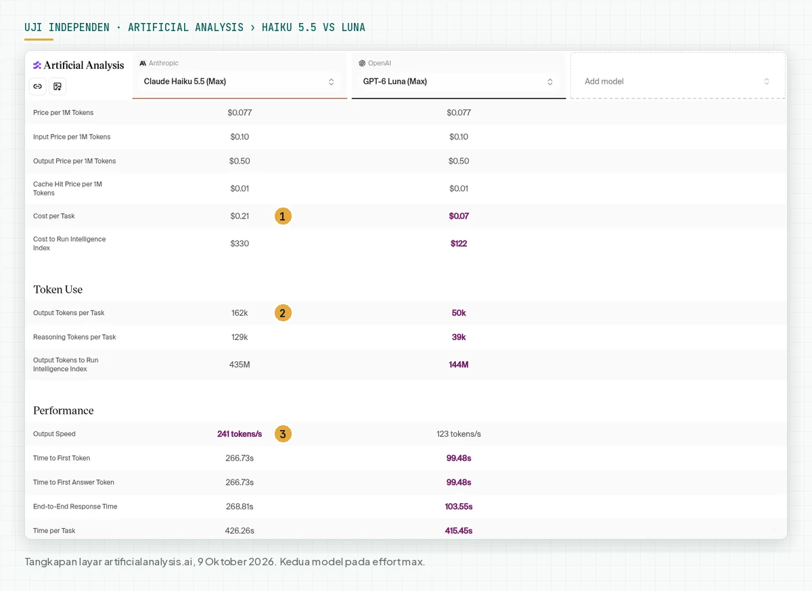812x591 pixels.
Task: Click the Output Speed row label
Action: (x=54, y=434)
